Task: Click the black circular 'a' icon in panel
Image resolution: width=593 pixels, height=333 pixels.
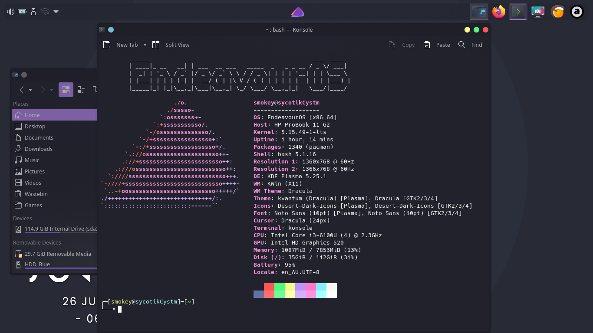Action: tap(577, 12)
